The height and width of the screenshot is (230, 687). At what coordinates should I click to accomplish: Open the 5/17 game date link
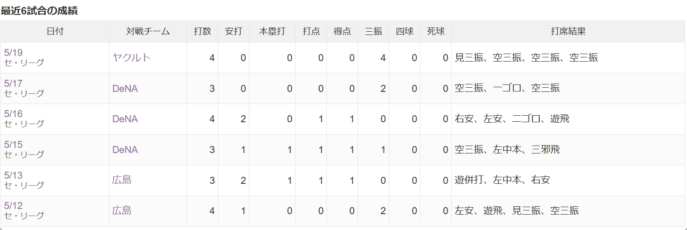[13, 84]
